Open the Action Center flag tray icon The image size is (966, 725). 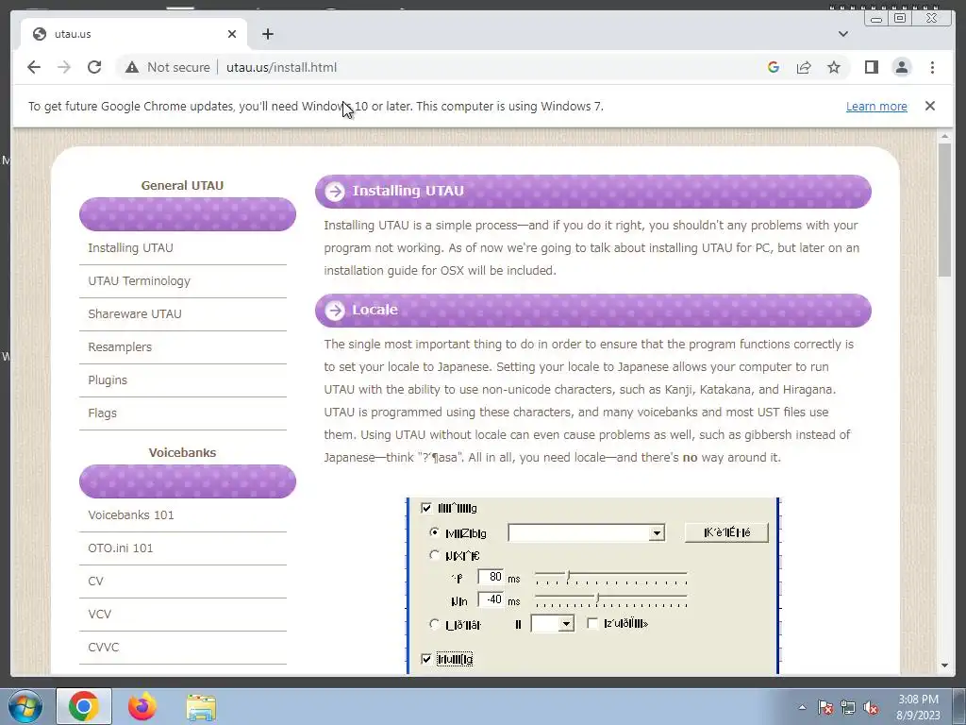click(x=825, y=708)
